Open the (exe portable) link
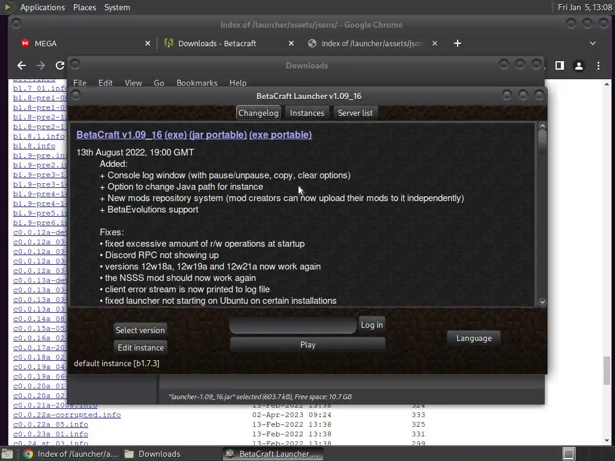The image size is (615, 461). (280, 134)
